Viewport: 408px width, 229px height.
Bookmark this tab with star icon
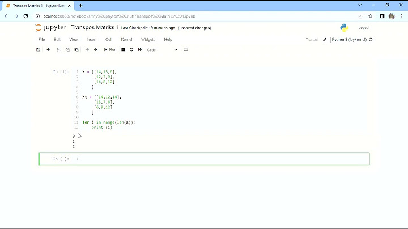point(371,16)
